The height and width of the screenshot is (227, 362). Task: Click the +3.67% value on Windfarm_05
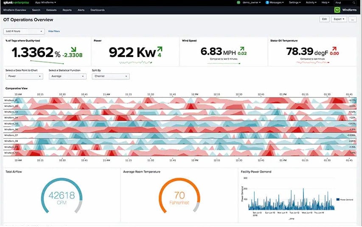click(352, 124)
